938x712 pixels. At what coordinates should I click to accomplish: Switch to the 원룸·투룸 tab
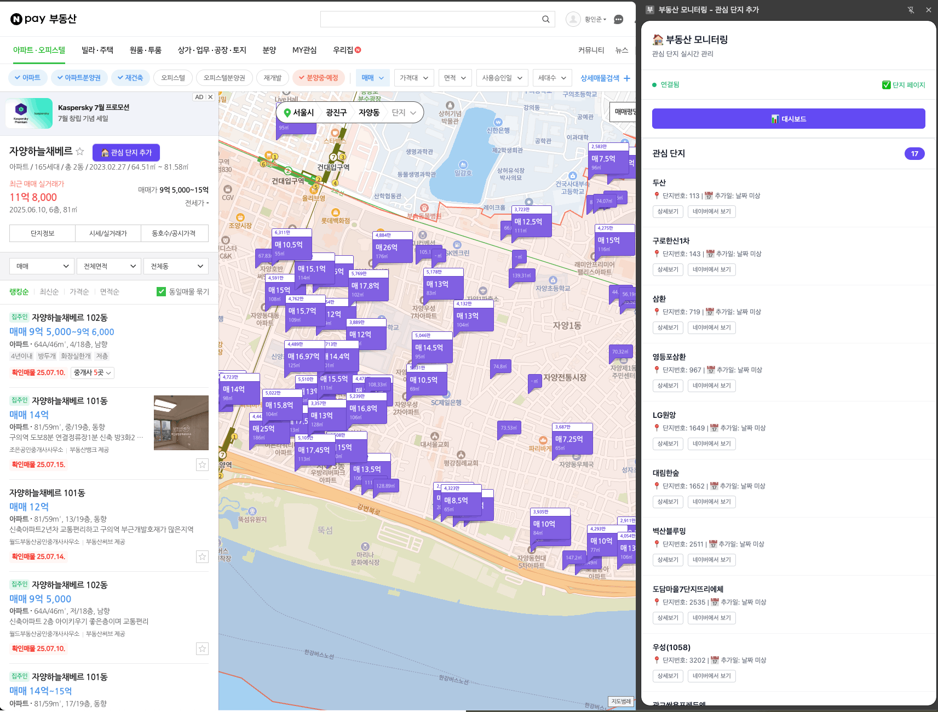145,50
